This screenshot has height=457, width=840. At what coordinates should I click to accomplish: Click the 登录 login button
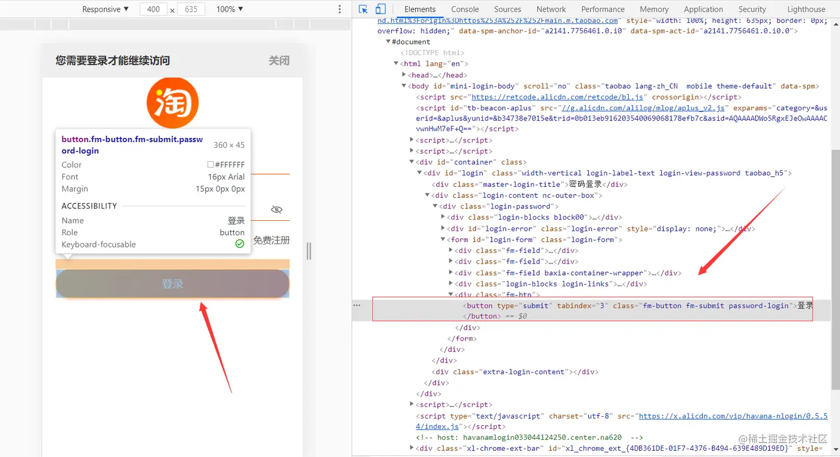click(x=172, y=284)
